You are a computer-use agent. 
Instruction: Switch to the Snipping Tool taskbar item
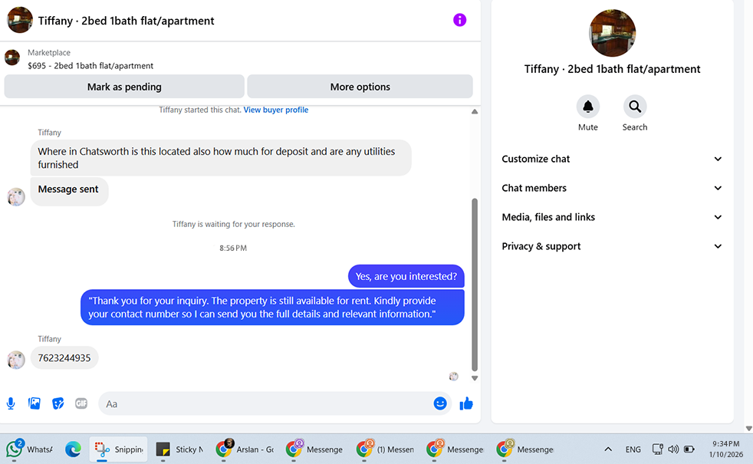coord(119,449)
